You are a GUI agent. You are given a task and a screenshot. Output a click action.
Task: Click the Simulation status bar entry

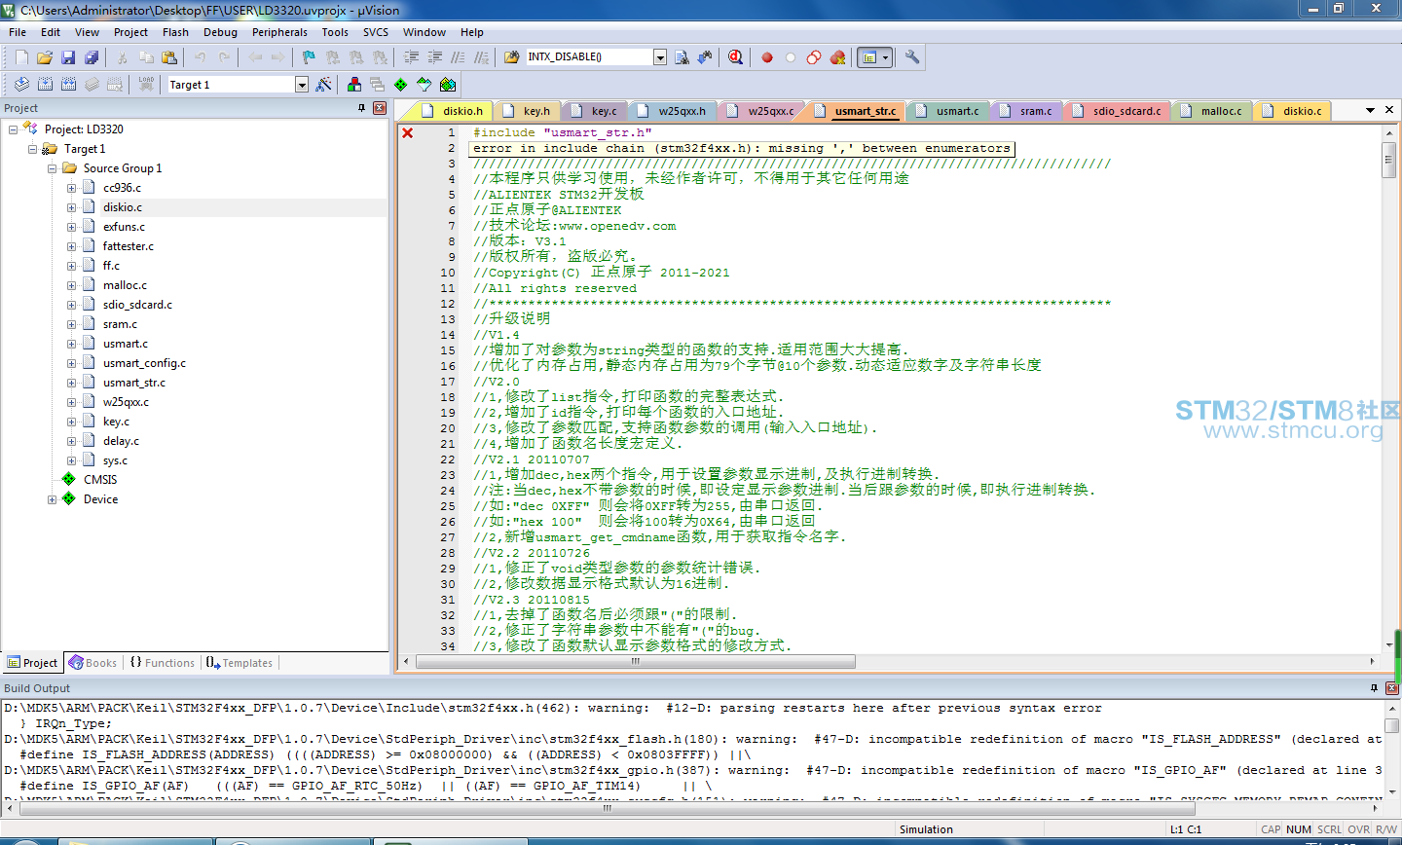click(926, 829)
